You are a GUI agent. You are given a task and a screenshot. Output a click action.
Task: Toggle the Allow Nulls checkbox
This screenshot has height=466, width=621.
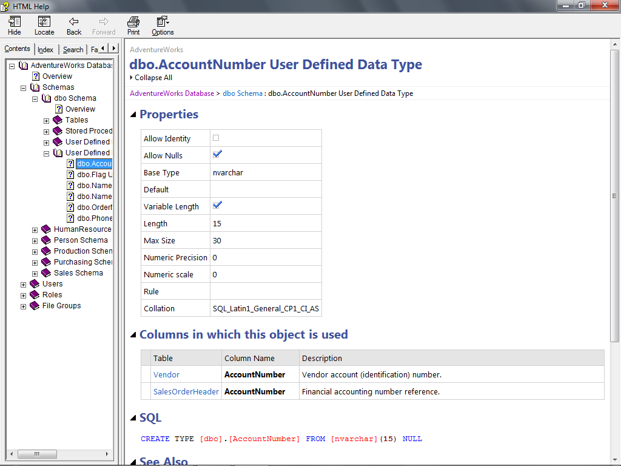point(217,154)
